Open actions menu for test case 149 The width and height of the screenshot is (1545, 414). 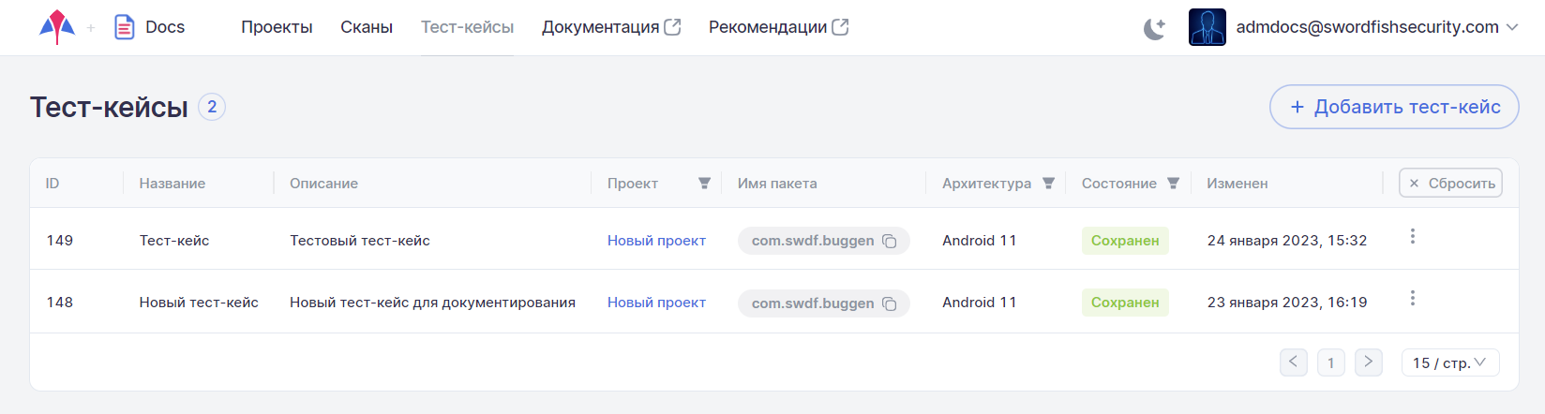pyautogui.click(x=1412, y=237)
